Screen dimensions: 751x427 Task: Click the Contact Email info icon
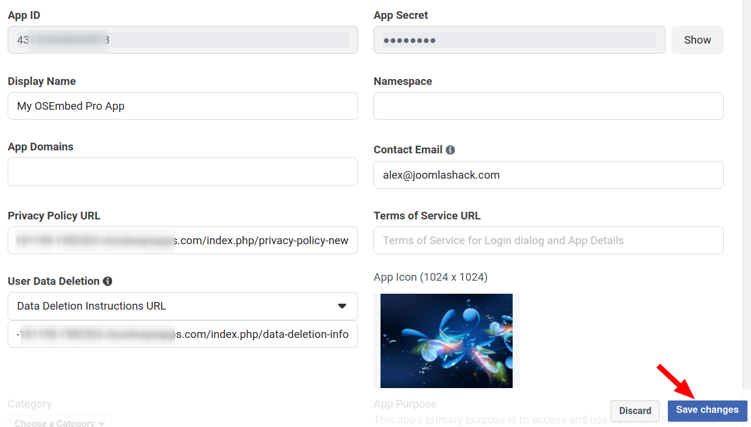click(x=450, y=150)
